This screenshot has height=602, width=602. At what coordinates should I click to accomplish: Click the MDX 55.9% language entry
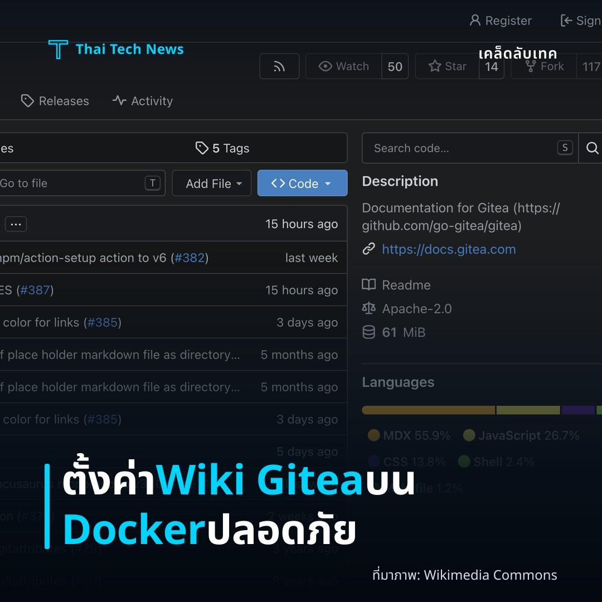click(409, 435)
